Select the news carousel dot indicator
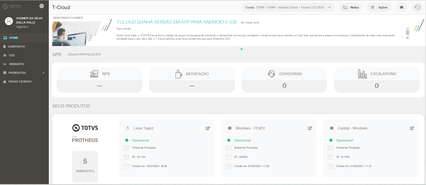426x185 pixels. click(x=242, y=49)
